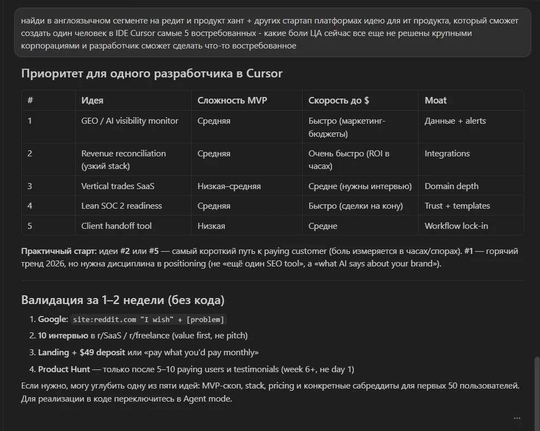Select the 'Revenue reconciliation' table cell
The width and height of the screenshot is (540, 431).
[133, 160]
